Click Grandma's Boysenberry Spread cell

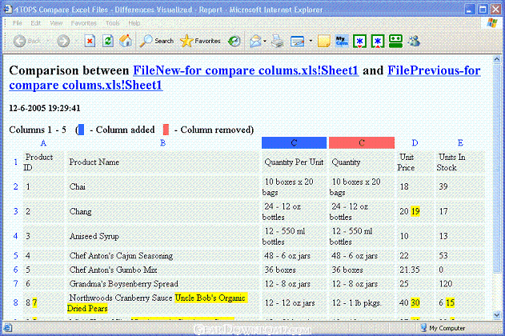pyautogui.click(x=163, y=284)
